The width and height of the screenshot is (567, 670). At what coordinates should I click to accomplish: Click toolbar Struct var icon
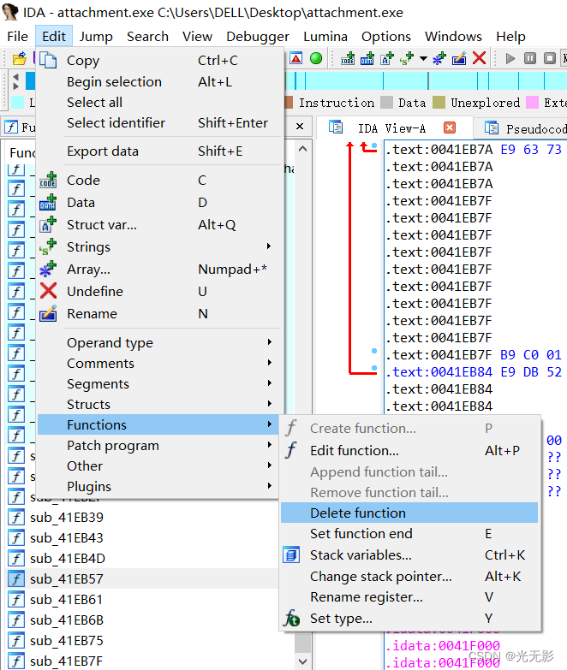tap(387, 58)
